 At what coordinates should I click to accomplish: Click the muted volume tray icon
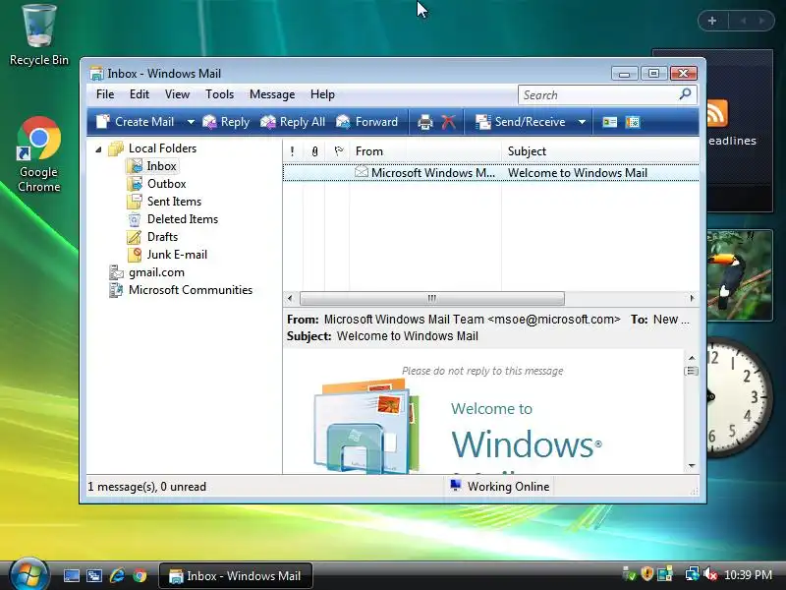click(x=710, y=574)
